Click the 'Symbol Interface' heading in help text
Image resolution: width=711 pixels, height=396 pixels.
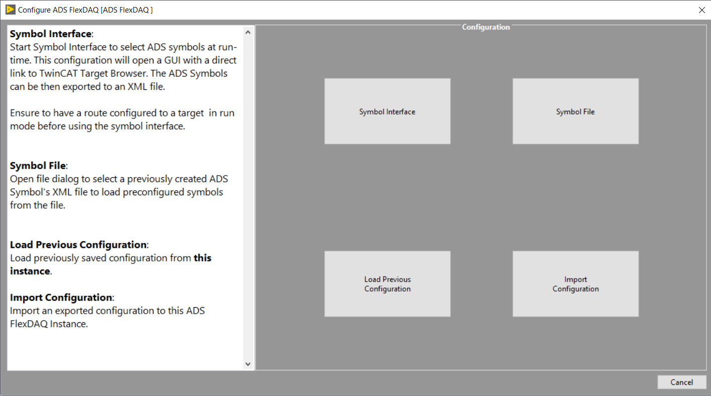[x=51, y=34]
